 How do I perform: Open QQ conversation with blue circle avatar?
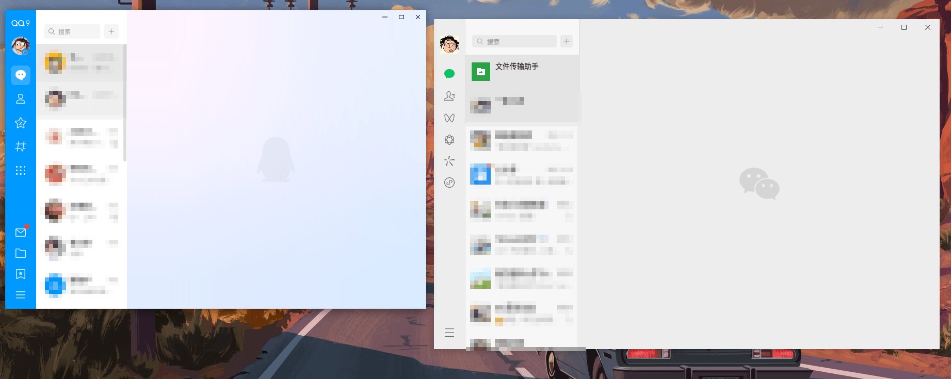pyautogui.click(x=81, y=285)
